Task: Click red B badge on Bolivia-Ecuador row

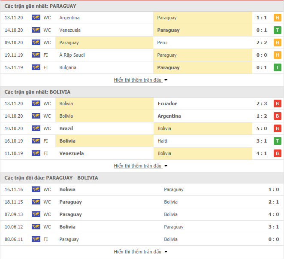Action: (277, 104)
